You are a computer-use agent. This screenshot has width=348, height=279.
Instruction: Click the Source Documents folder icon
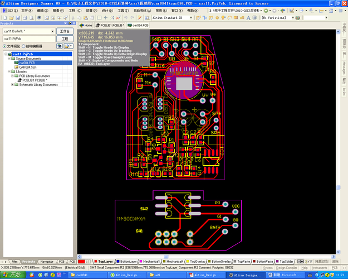tap(13, 59)
